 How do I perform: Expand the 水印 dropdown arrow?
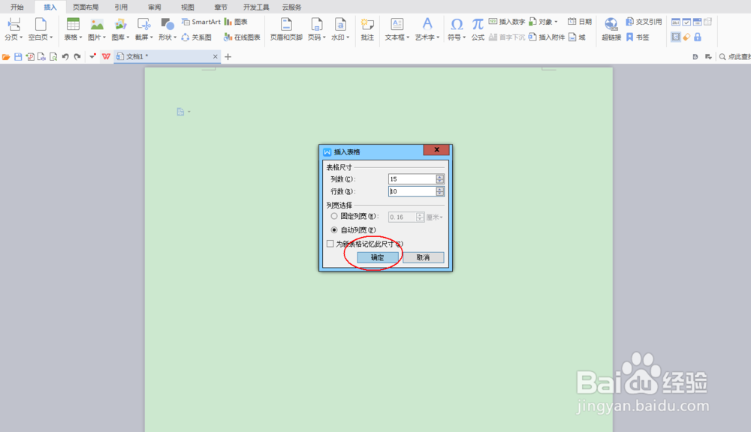point(348,37)
